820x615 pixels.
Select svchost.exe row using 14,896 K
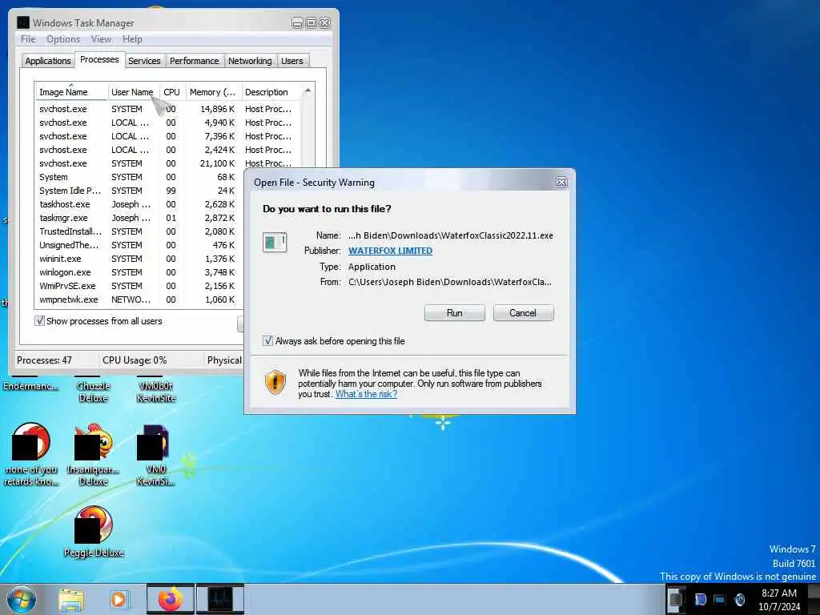click(168, 109)
